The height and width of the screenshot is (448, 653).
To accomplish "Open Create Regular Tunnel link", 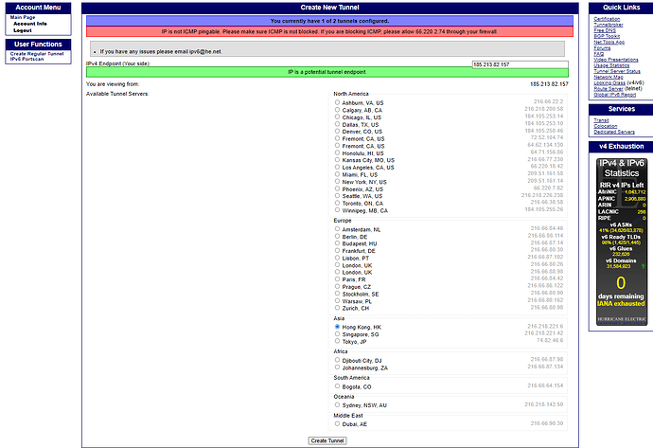I will tap(37, 54).
